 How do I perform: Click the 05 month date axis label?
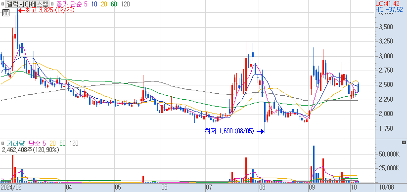(x=118, y=187)
